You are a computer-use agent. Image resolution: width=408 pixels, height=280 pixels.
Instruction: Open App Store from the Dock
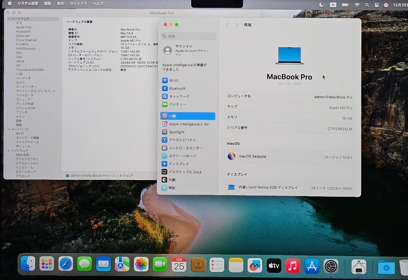312,266
